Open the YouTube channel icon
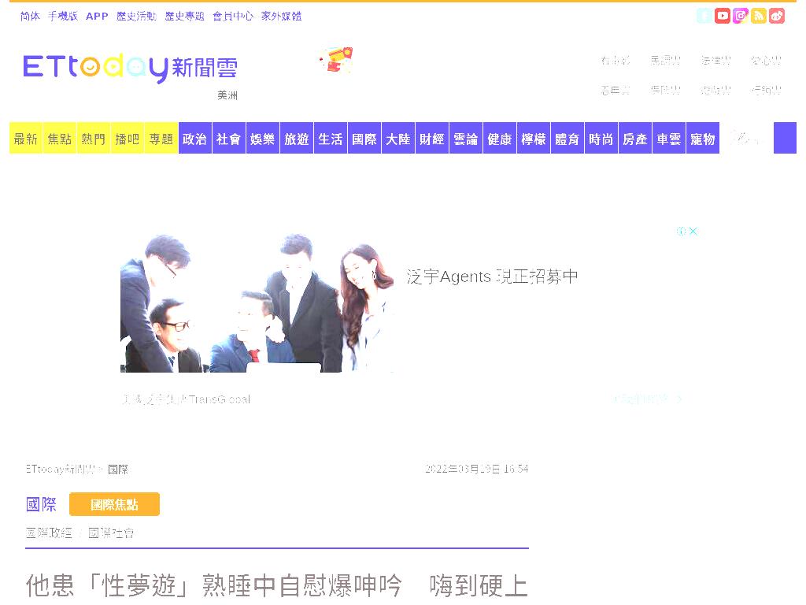This screenshot has width=806, height=605. pos(723,16)
